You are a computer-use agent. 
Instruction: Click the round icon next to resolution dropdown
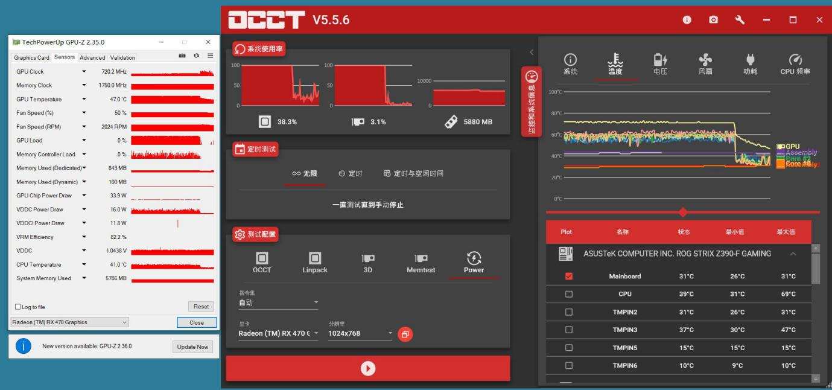coord(405,333)
